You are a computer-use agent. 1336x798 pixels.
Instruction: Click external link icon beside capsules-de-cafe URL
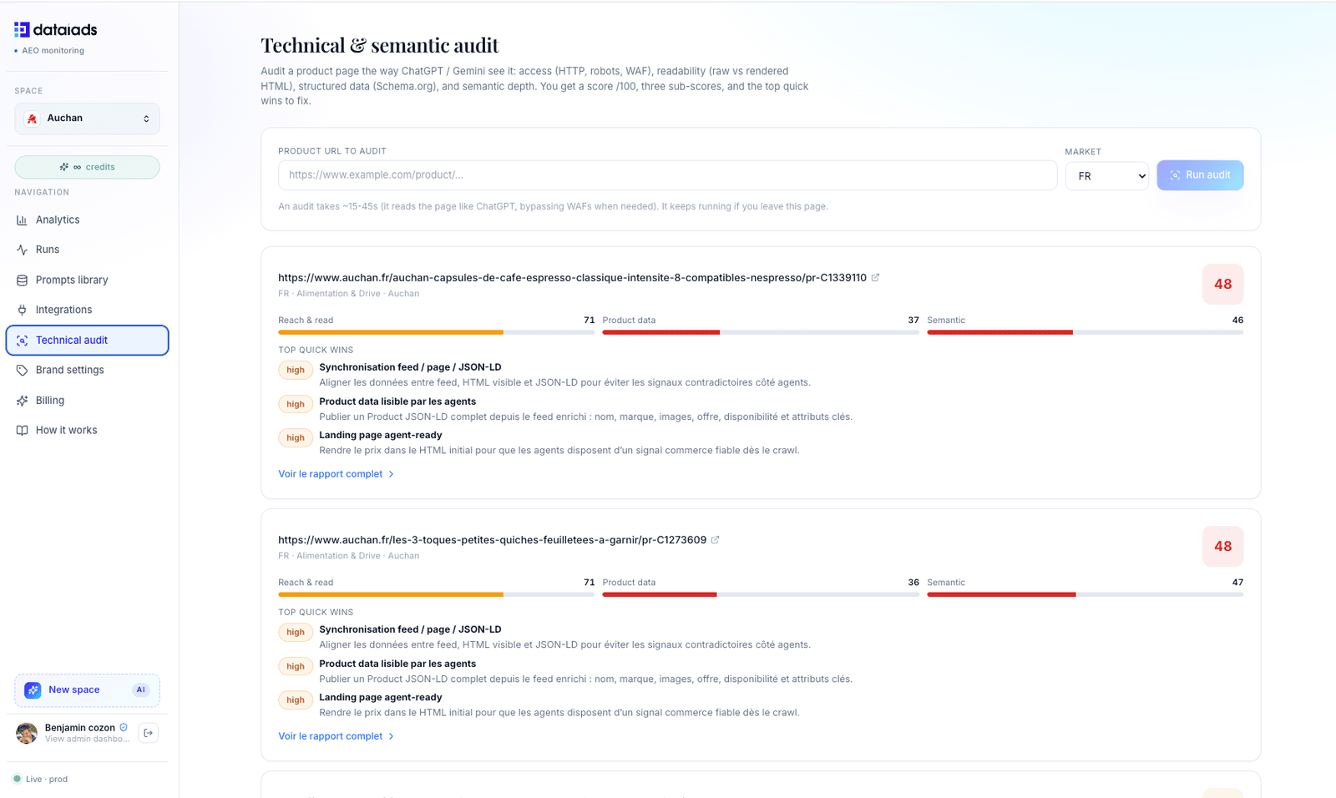[875, 278]
